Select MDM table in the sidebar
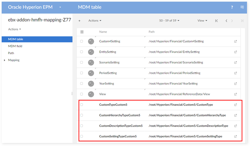Viewport: 250px width, 146px height. pos(37,39)
